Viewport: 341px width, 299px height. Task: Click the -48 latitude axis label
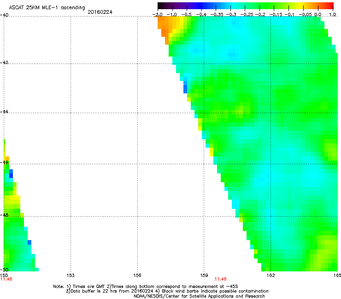(x=4, y=215)
